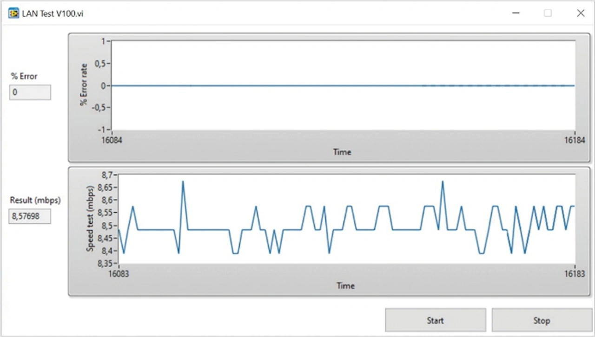Select the 16183 end value on speed chart
Image resolution: width=595 pixels, height=337 pixels.
(575, 273)
